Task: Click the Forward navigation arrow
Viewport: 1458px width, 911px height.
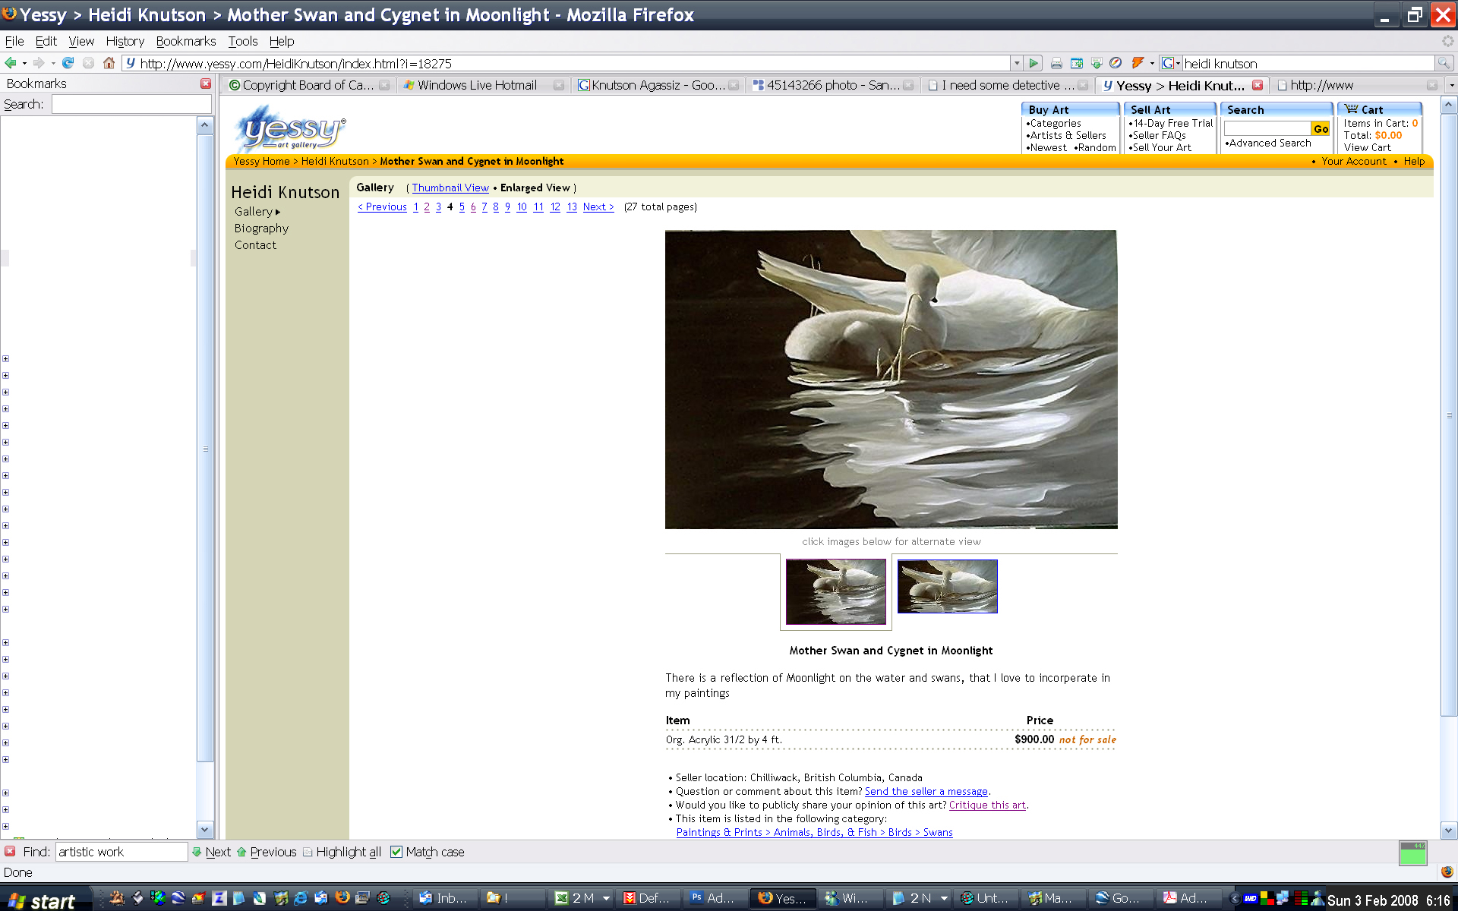Action: click(39, 63)
